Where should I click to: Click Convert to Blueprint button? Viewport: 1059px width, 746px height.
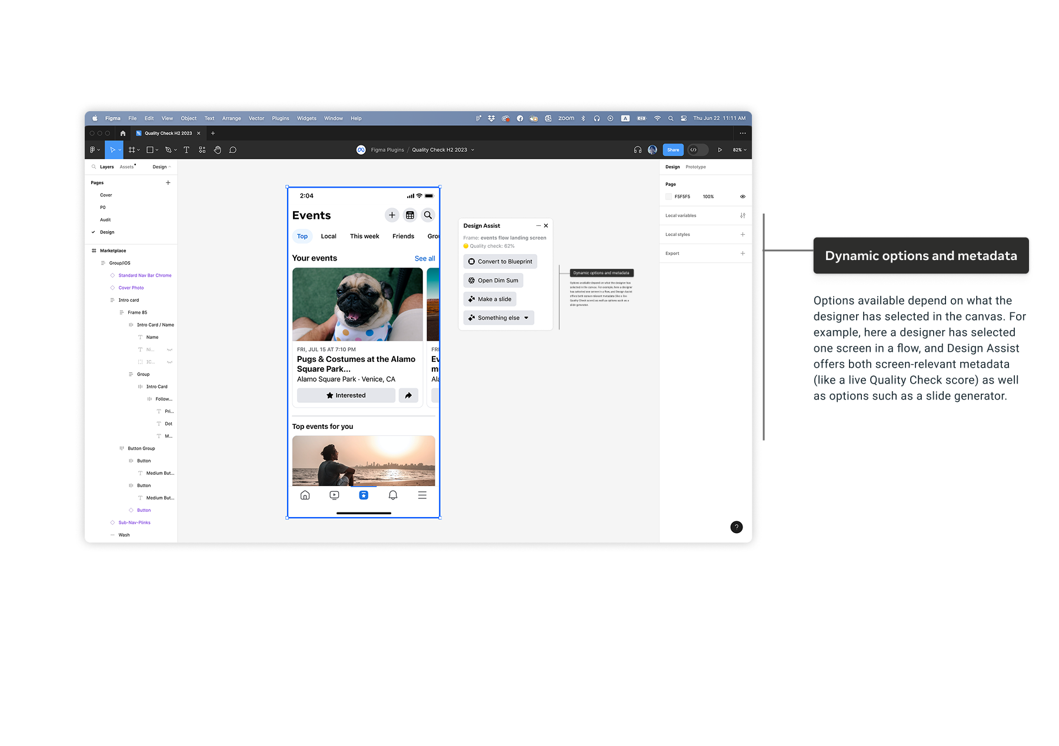[500, 262]
